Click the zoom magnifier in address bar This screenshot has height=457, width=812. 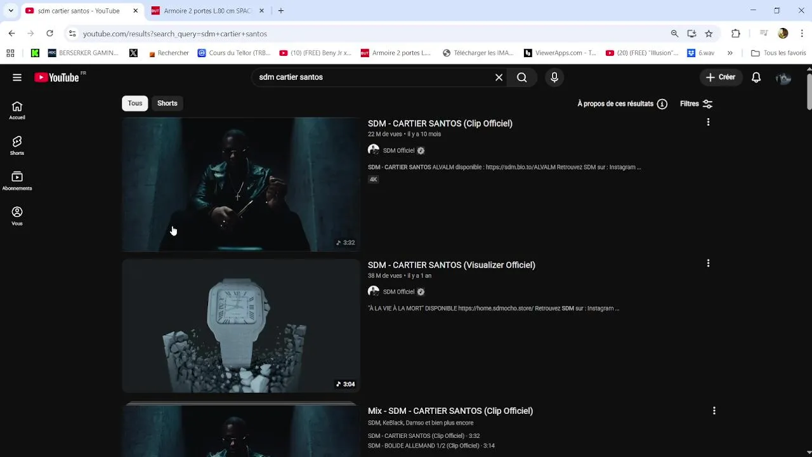coord(674,34)
